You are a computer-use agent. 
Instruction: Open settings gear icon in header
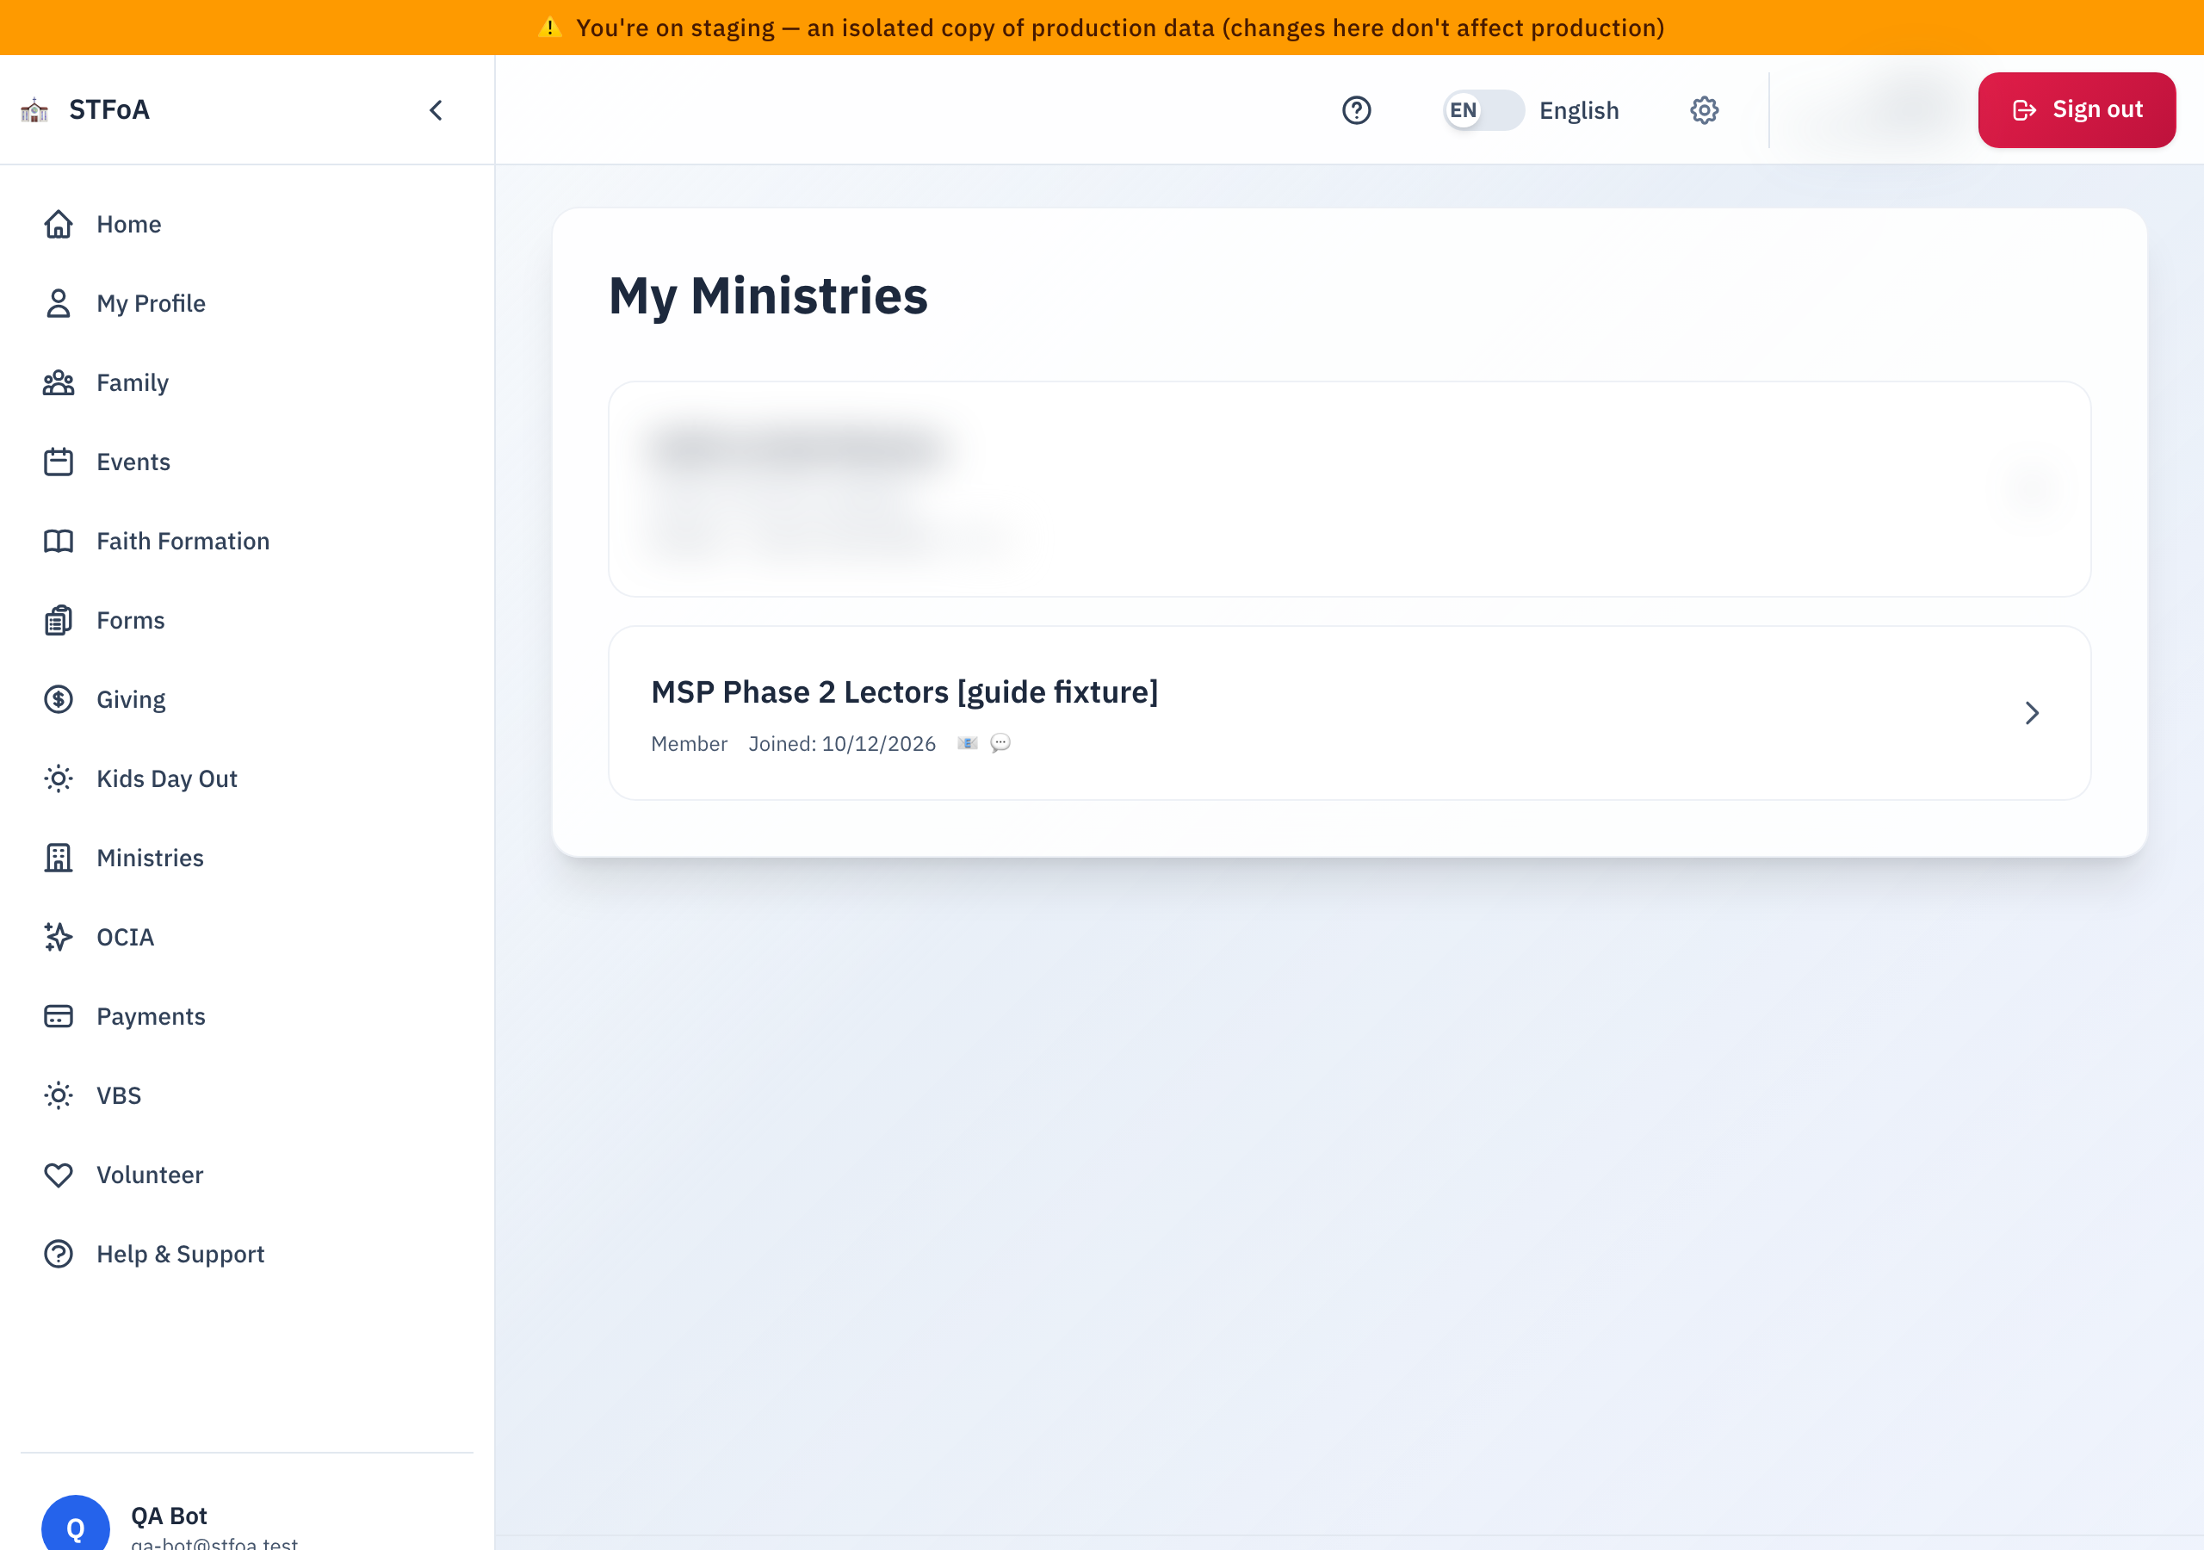coord(1704,110)
